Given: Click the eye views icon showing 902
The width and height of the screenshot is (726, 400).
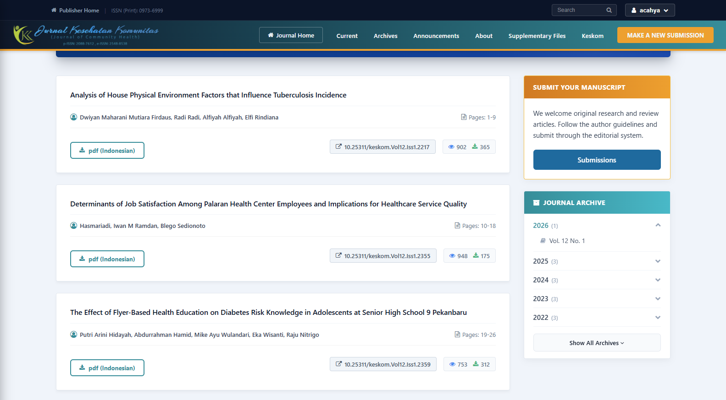Looking at the screenshot, I should click(451, 147).
